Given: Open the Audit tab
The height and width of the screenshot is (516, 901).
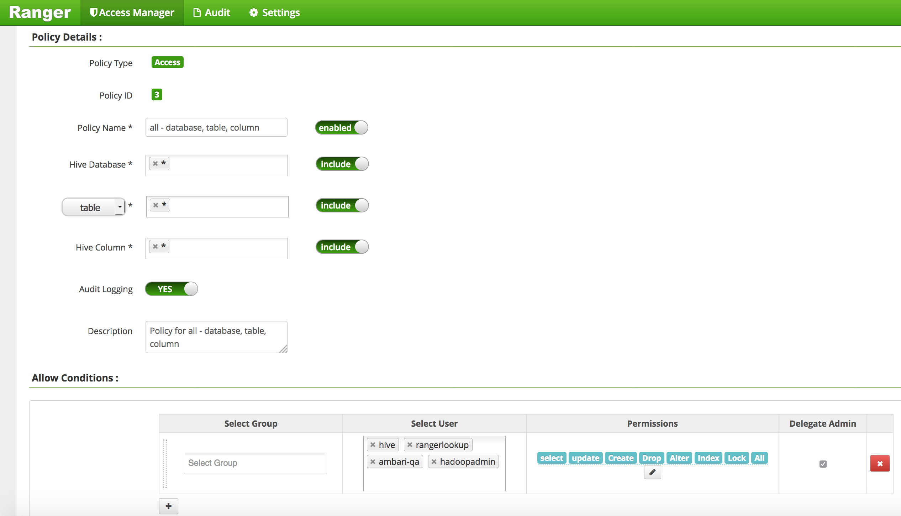Looking at the screenshot, I should 212,12.
